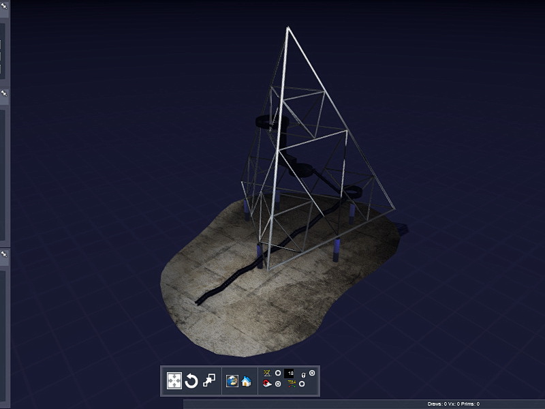Toggle the radio button beside angle snap icon
The width and height of the screenshot is (545, 409).
pyautogui.click(x=278, y=373)
